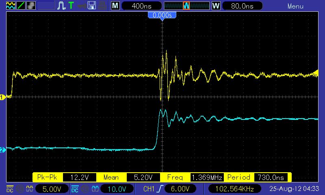Click the dimmed CH2 bandwidth limit icon
This screenshot has height=195, width=325.
point(84,189)
